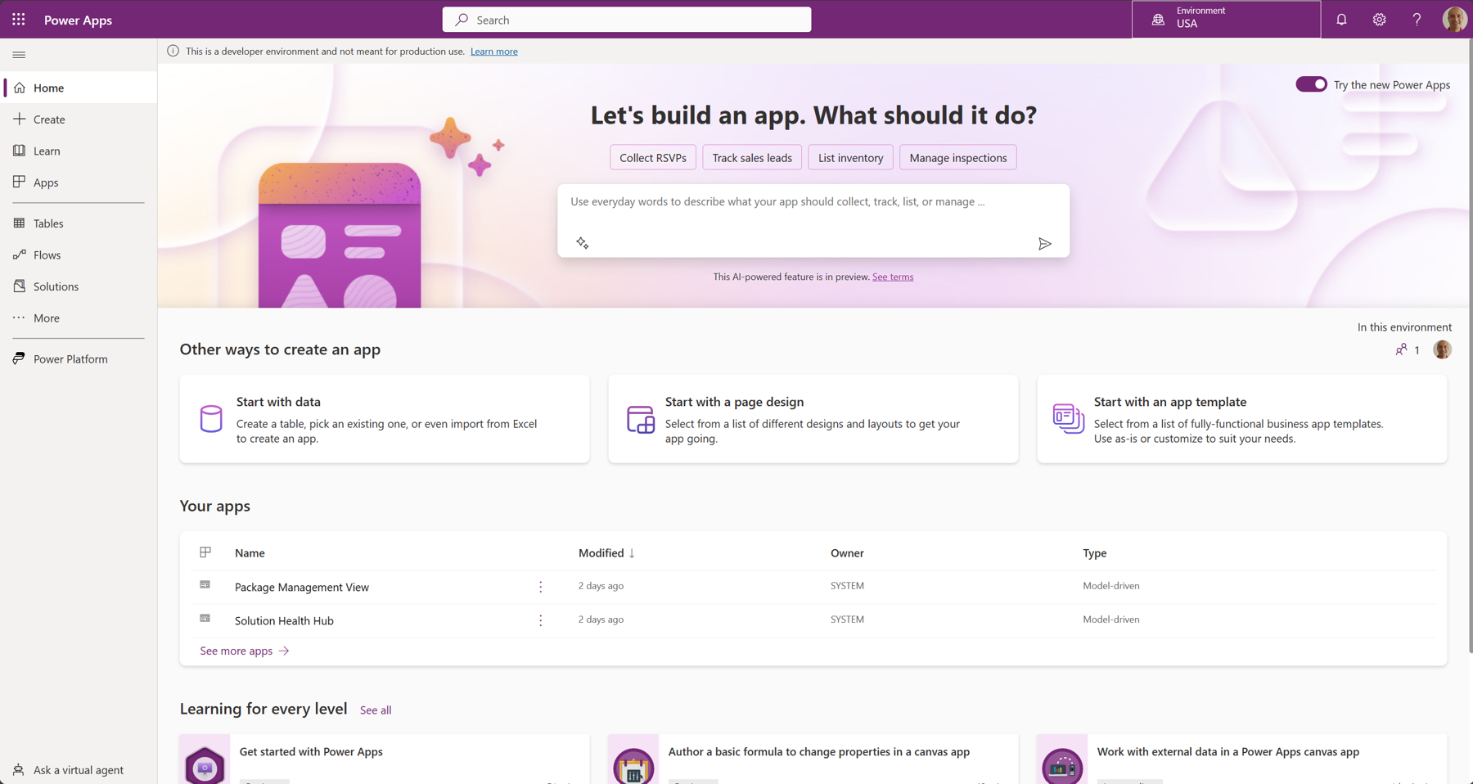The width and height of the screenshot is (1473, 784).
Task: Open more options for Solution Health Hub
Action: 540,620
